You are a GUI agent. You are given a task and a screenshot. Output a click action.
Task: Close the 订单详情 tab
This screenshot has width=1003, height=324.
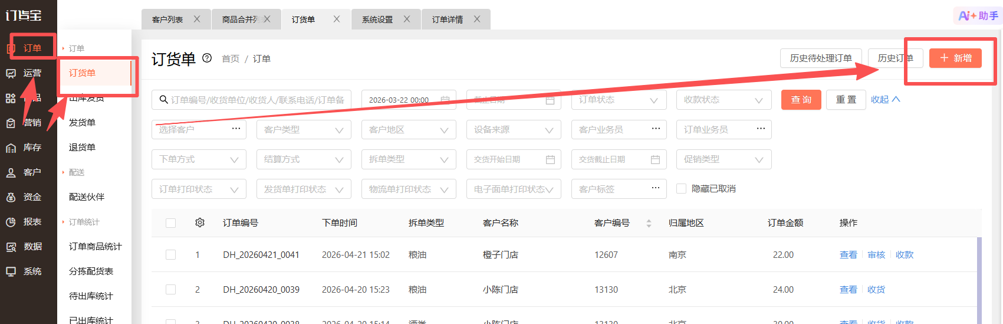(477, 19)
